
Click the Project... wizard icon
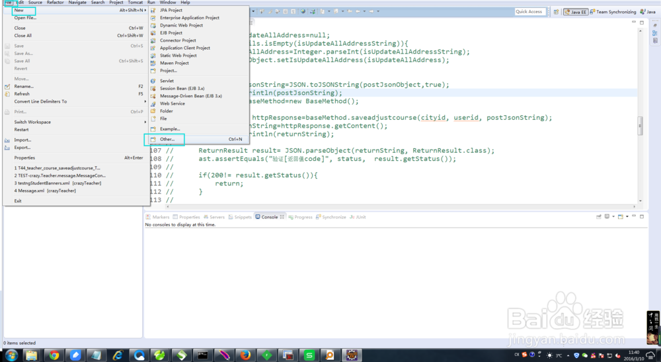(x=153, y=70)
